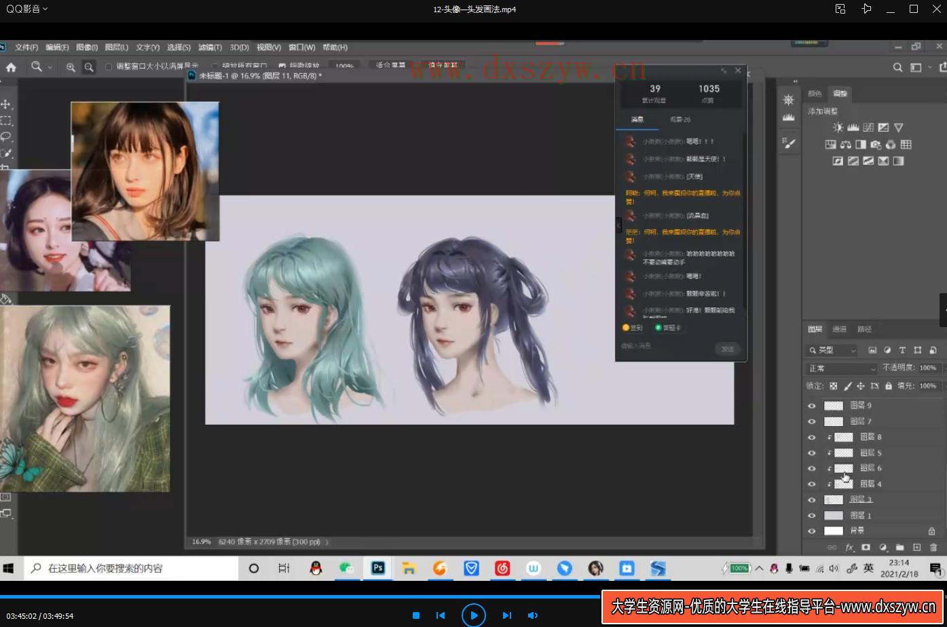Delete layer with trash icon

pyautogui.click(x=933, y=547)
